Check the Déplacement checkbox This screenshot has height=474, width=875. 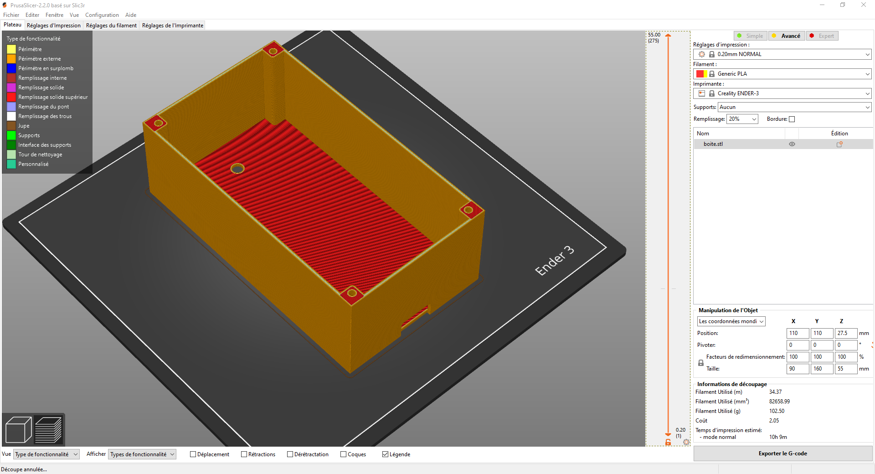point(193,454)
